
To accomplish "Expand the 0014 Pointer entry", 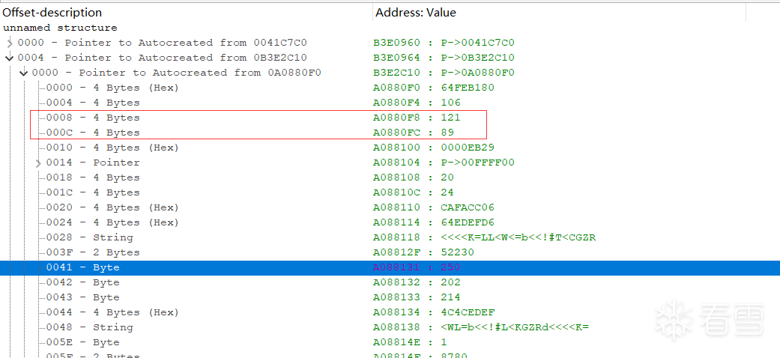I will point(38,163).
